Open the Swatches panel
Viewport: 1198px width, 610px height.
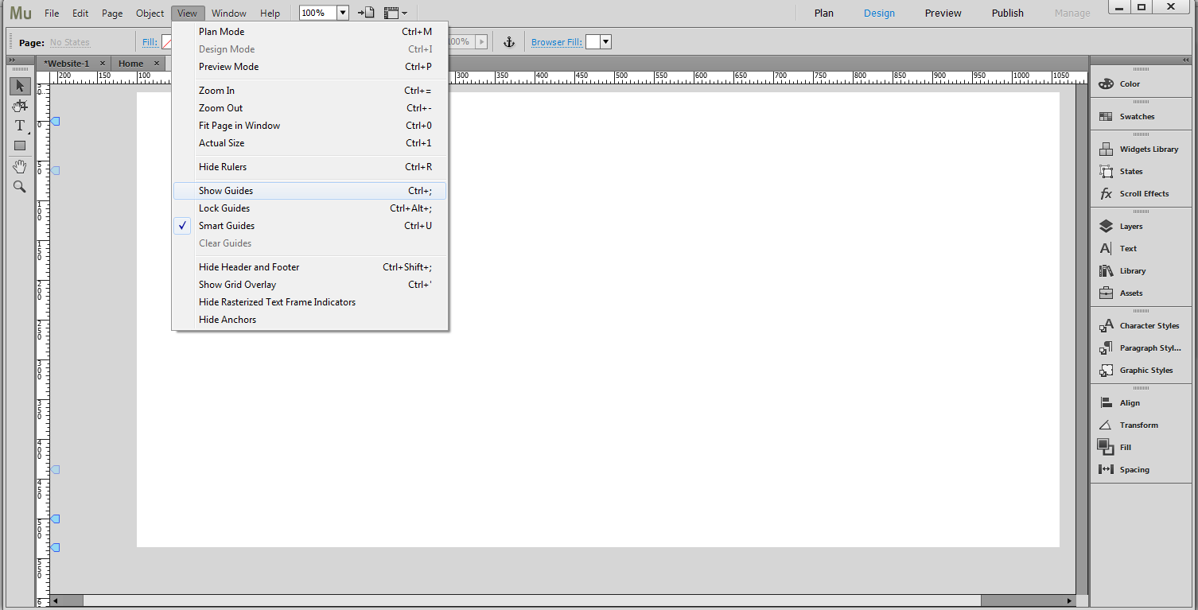[1137, 116]
